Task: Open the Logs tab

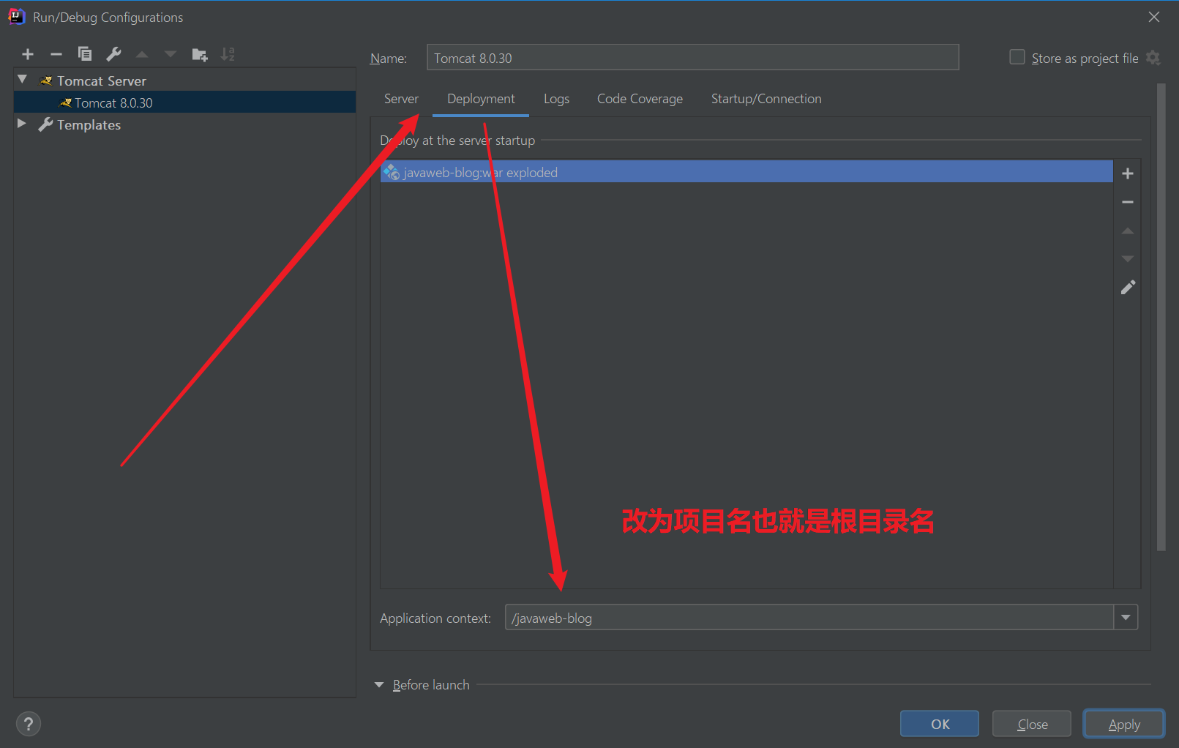Action: pyautogui.click(x=556, y=99)
